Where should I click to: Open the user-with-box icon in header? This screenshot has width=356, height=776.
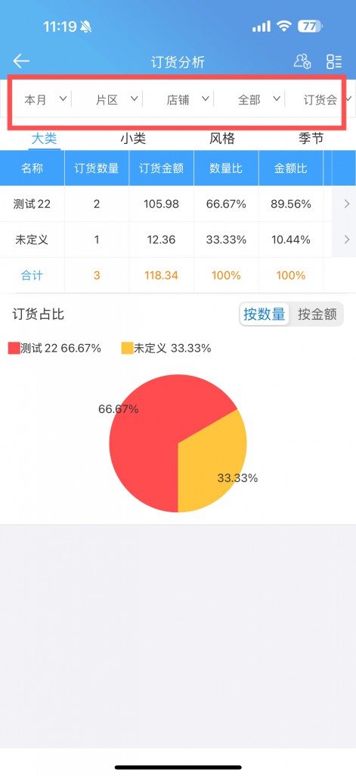point(302,61)
